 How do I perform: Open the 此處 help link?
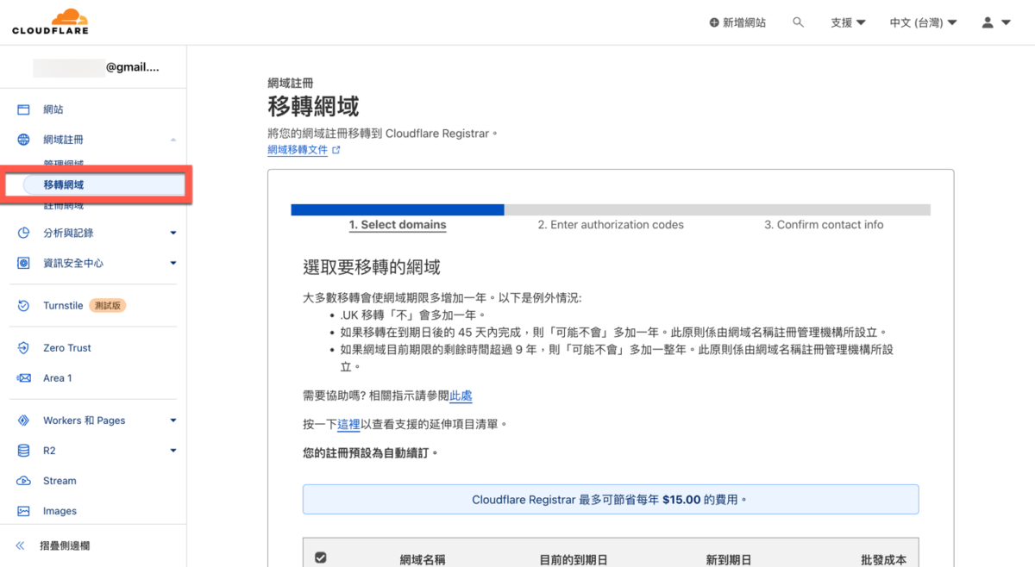pyautogui.click(x=461, y=396)
